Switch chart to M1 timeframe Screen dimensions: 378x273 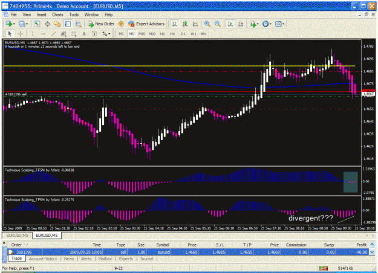point(121,34)
